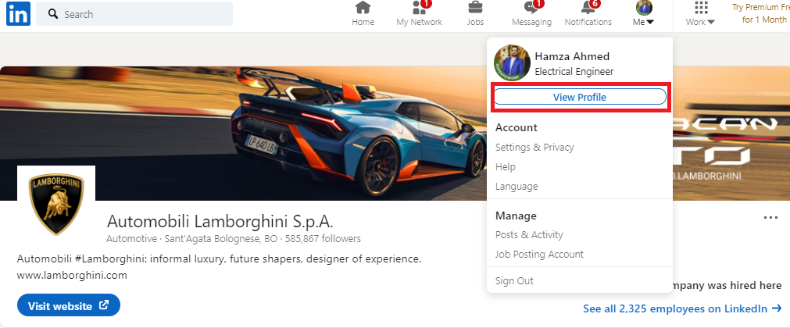Click the Lamborghini company logo
790x328 pixels.
tap(56, 204)
